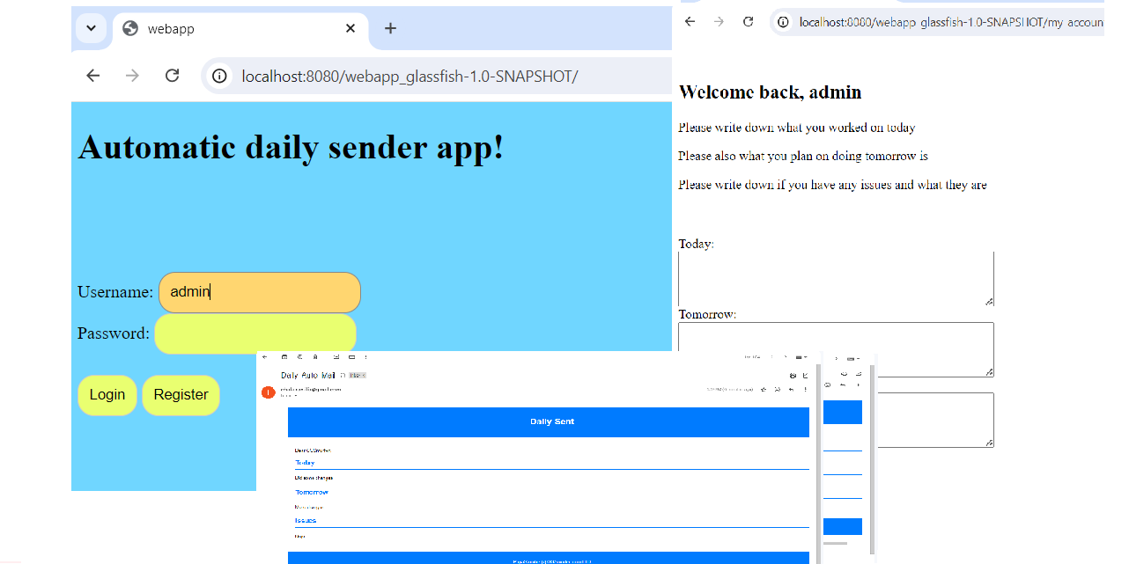Reload the webapp page

[x=172, y=76]
